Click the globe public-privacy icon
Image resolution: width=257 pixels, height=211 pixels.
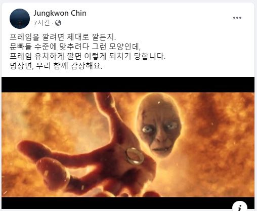pos(58,23)
